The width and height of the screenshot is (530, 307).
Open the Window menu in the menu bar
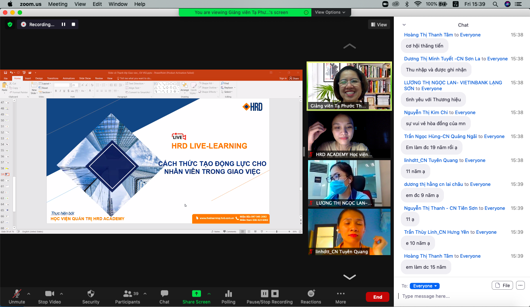click(118, 4)
